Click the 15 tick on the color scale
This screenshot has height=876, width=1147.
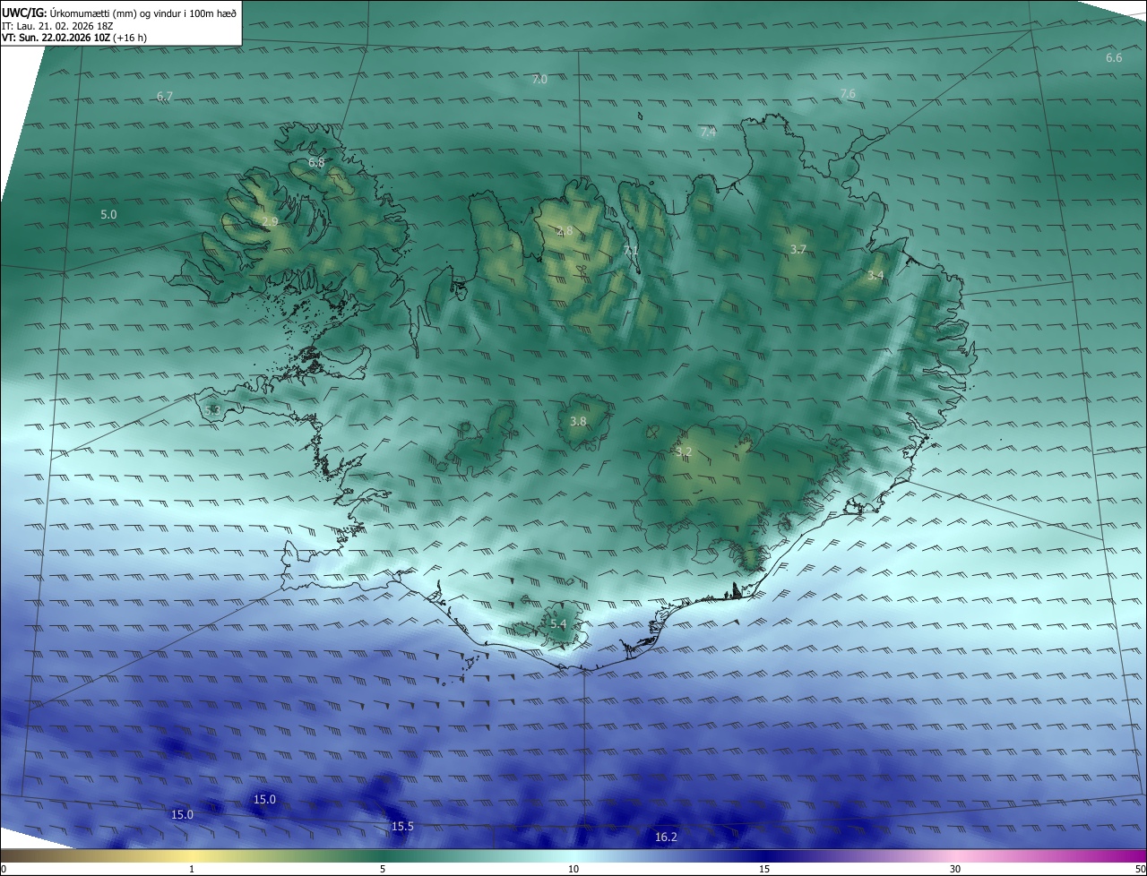tap(764, 869)
